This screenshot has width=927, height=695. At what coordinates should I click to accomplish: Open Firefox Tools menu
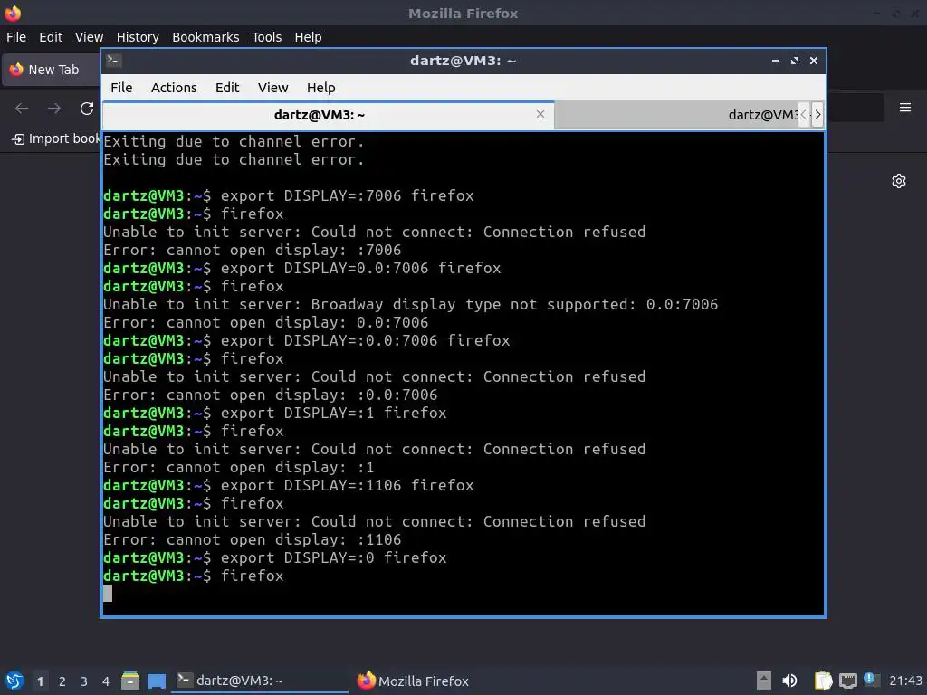pyautogui.click(x=267, y=37)
